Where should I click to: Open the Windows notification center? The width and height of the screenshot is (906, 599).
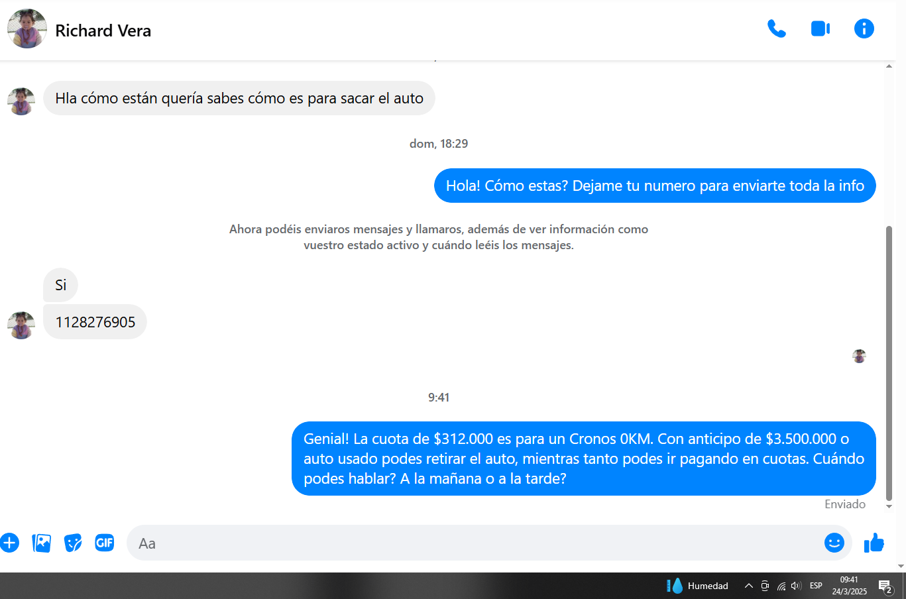coord(885,586)
